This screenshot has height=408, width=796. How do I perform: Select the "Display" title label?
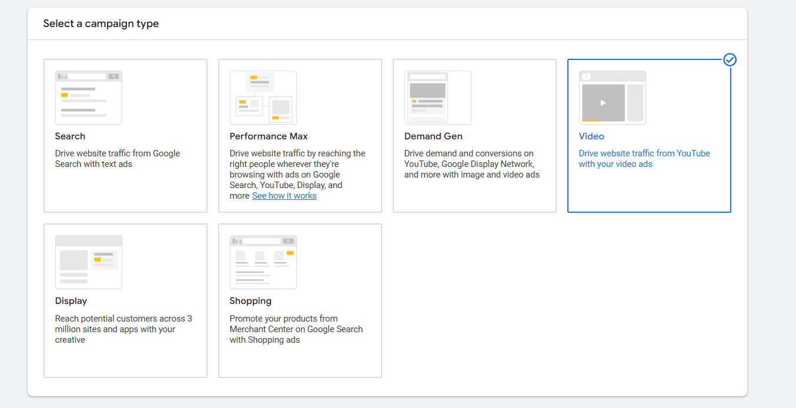[x=71, y=301]
